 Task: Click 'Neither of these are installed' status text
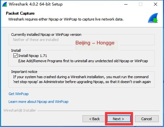click(36, 40)
